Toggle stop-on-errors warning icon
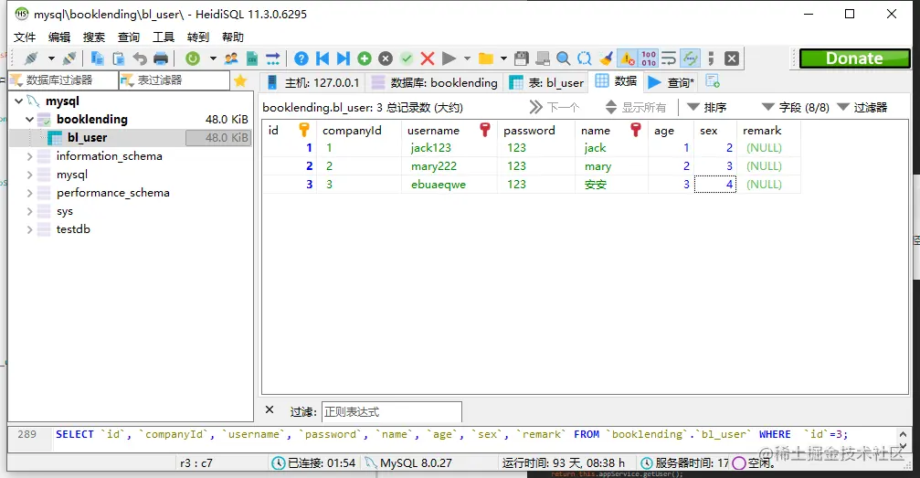 coord(628,58)
